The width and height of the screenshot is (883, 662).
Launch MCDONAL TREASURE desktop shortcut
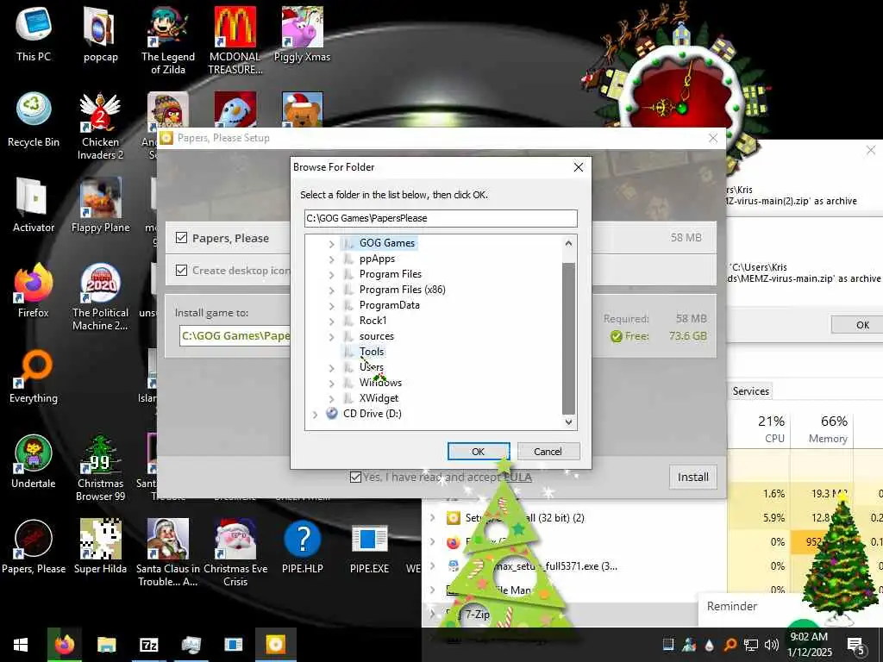coord(235,40)
